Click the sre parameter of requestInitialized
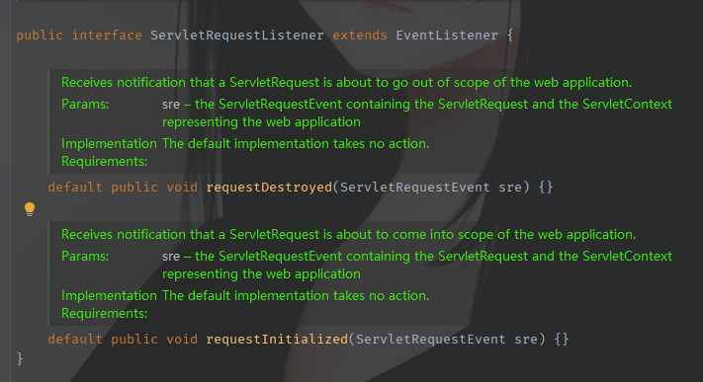Viewport: 703px width, 382px height. coord(526,339)
